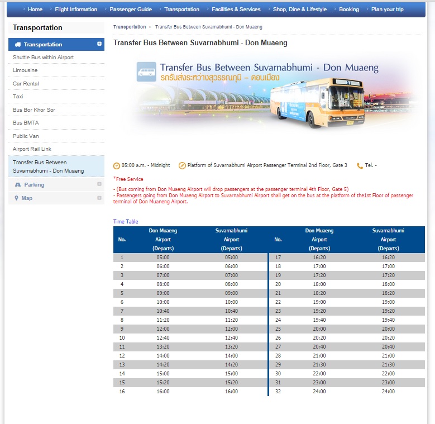Click the row 7 Suvarnabhumi 10:40 cell
This screenshot has height=424, width=435.
pos(231,311)
